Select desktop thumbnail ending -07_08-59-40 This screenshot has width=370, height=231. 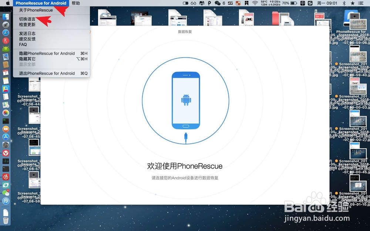358,57
